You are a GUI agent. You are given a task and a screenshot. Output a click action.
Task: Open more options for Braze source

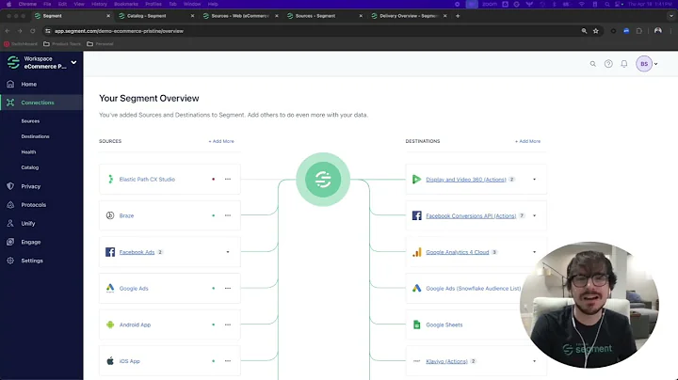[228, 215]
